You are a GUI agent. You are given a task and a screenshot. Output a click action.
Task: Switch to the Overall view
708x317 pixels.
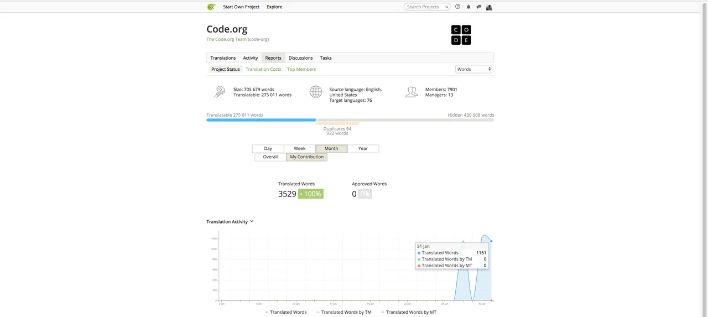[270, 157]
